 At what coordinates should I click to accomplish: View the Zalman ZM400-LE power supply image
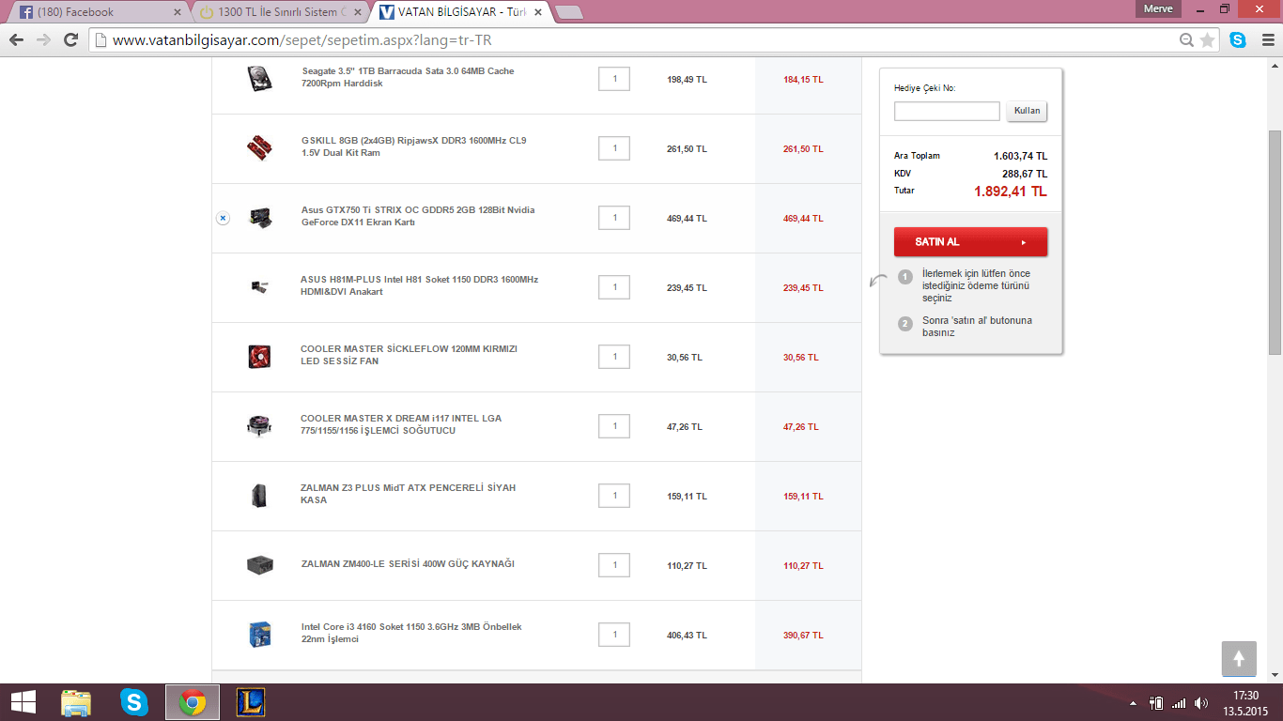(259, 565)
